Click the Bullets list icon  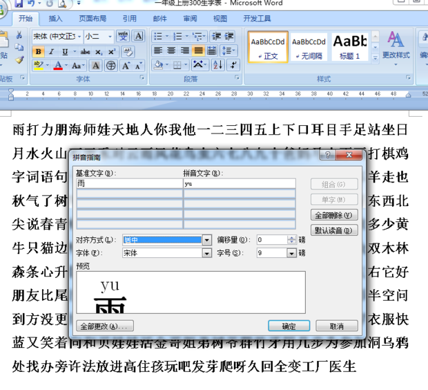pos(158,36)
